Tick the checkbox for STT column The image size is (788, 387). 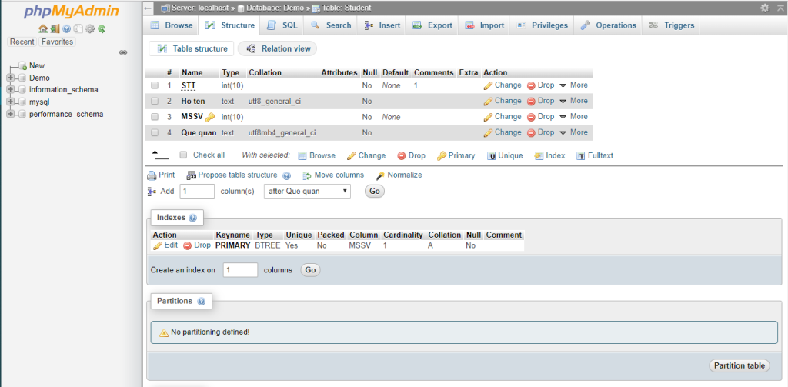click(155, 85)
